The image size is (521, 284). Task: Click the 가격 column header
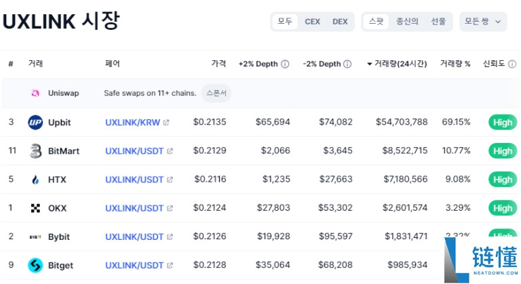218,64
